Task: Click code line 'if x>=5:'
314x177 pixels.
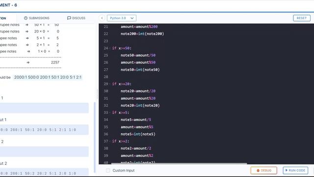Action: [121, 113]
